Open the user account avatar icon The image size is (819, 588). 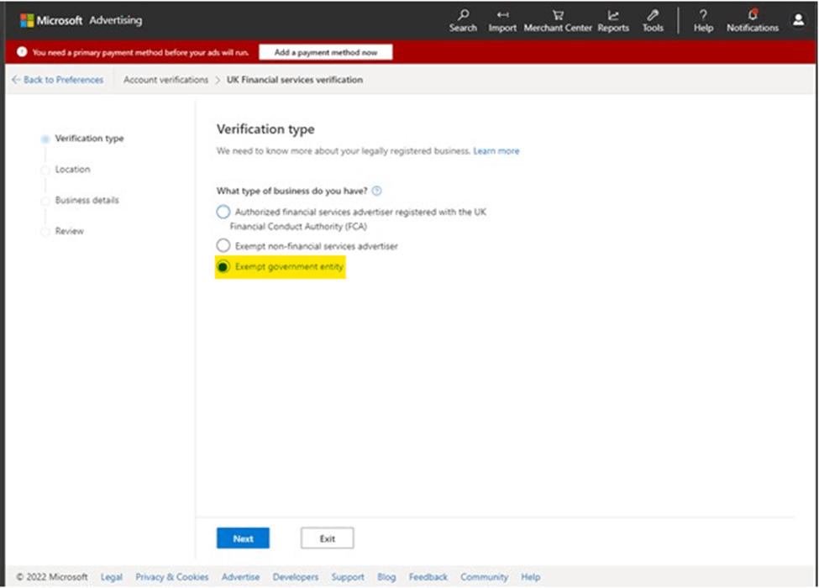tap(798, 20)
